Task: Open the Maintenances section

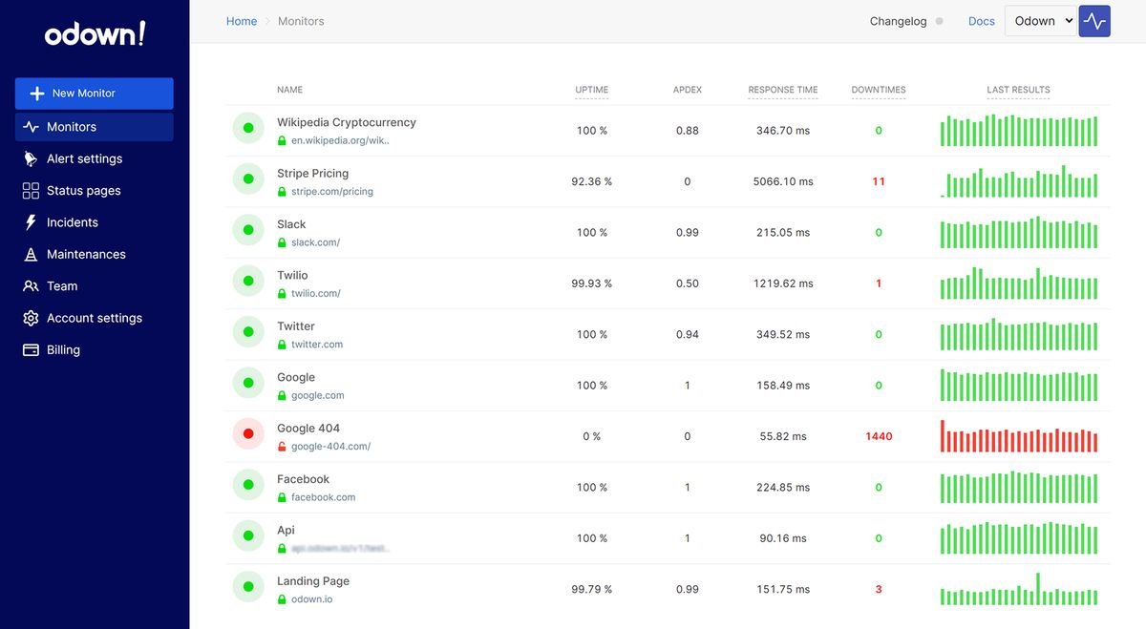Action: [x=86, y=254]
